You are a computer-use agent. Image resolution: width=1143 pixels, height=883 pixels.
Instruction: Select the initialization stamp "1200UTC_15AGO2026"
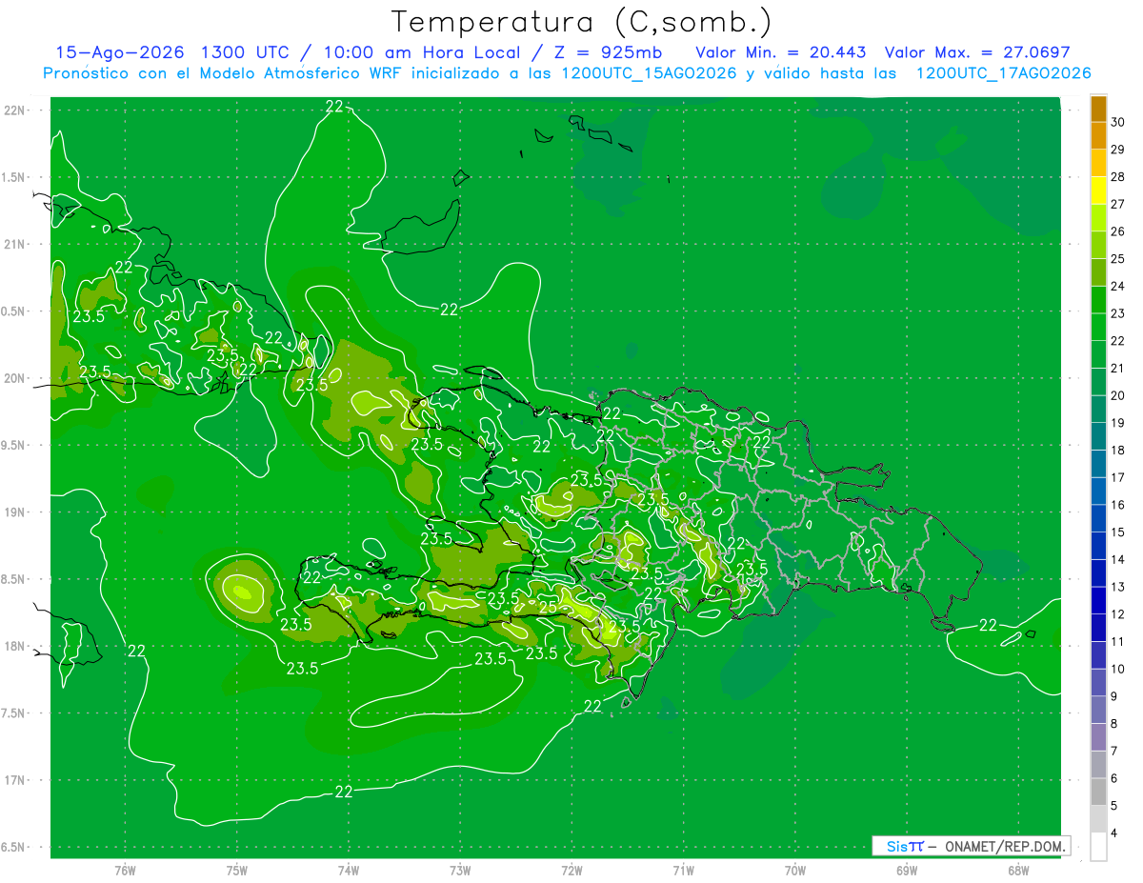[x=647, y=73]
